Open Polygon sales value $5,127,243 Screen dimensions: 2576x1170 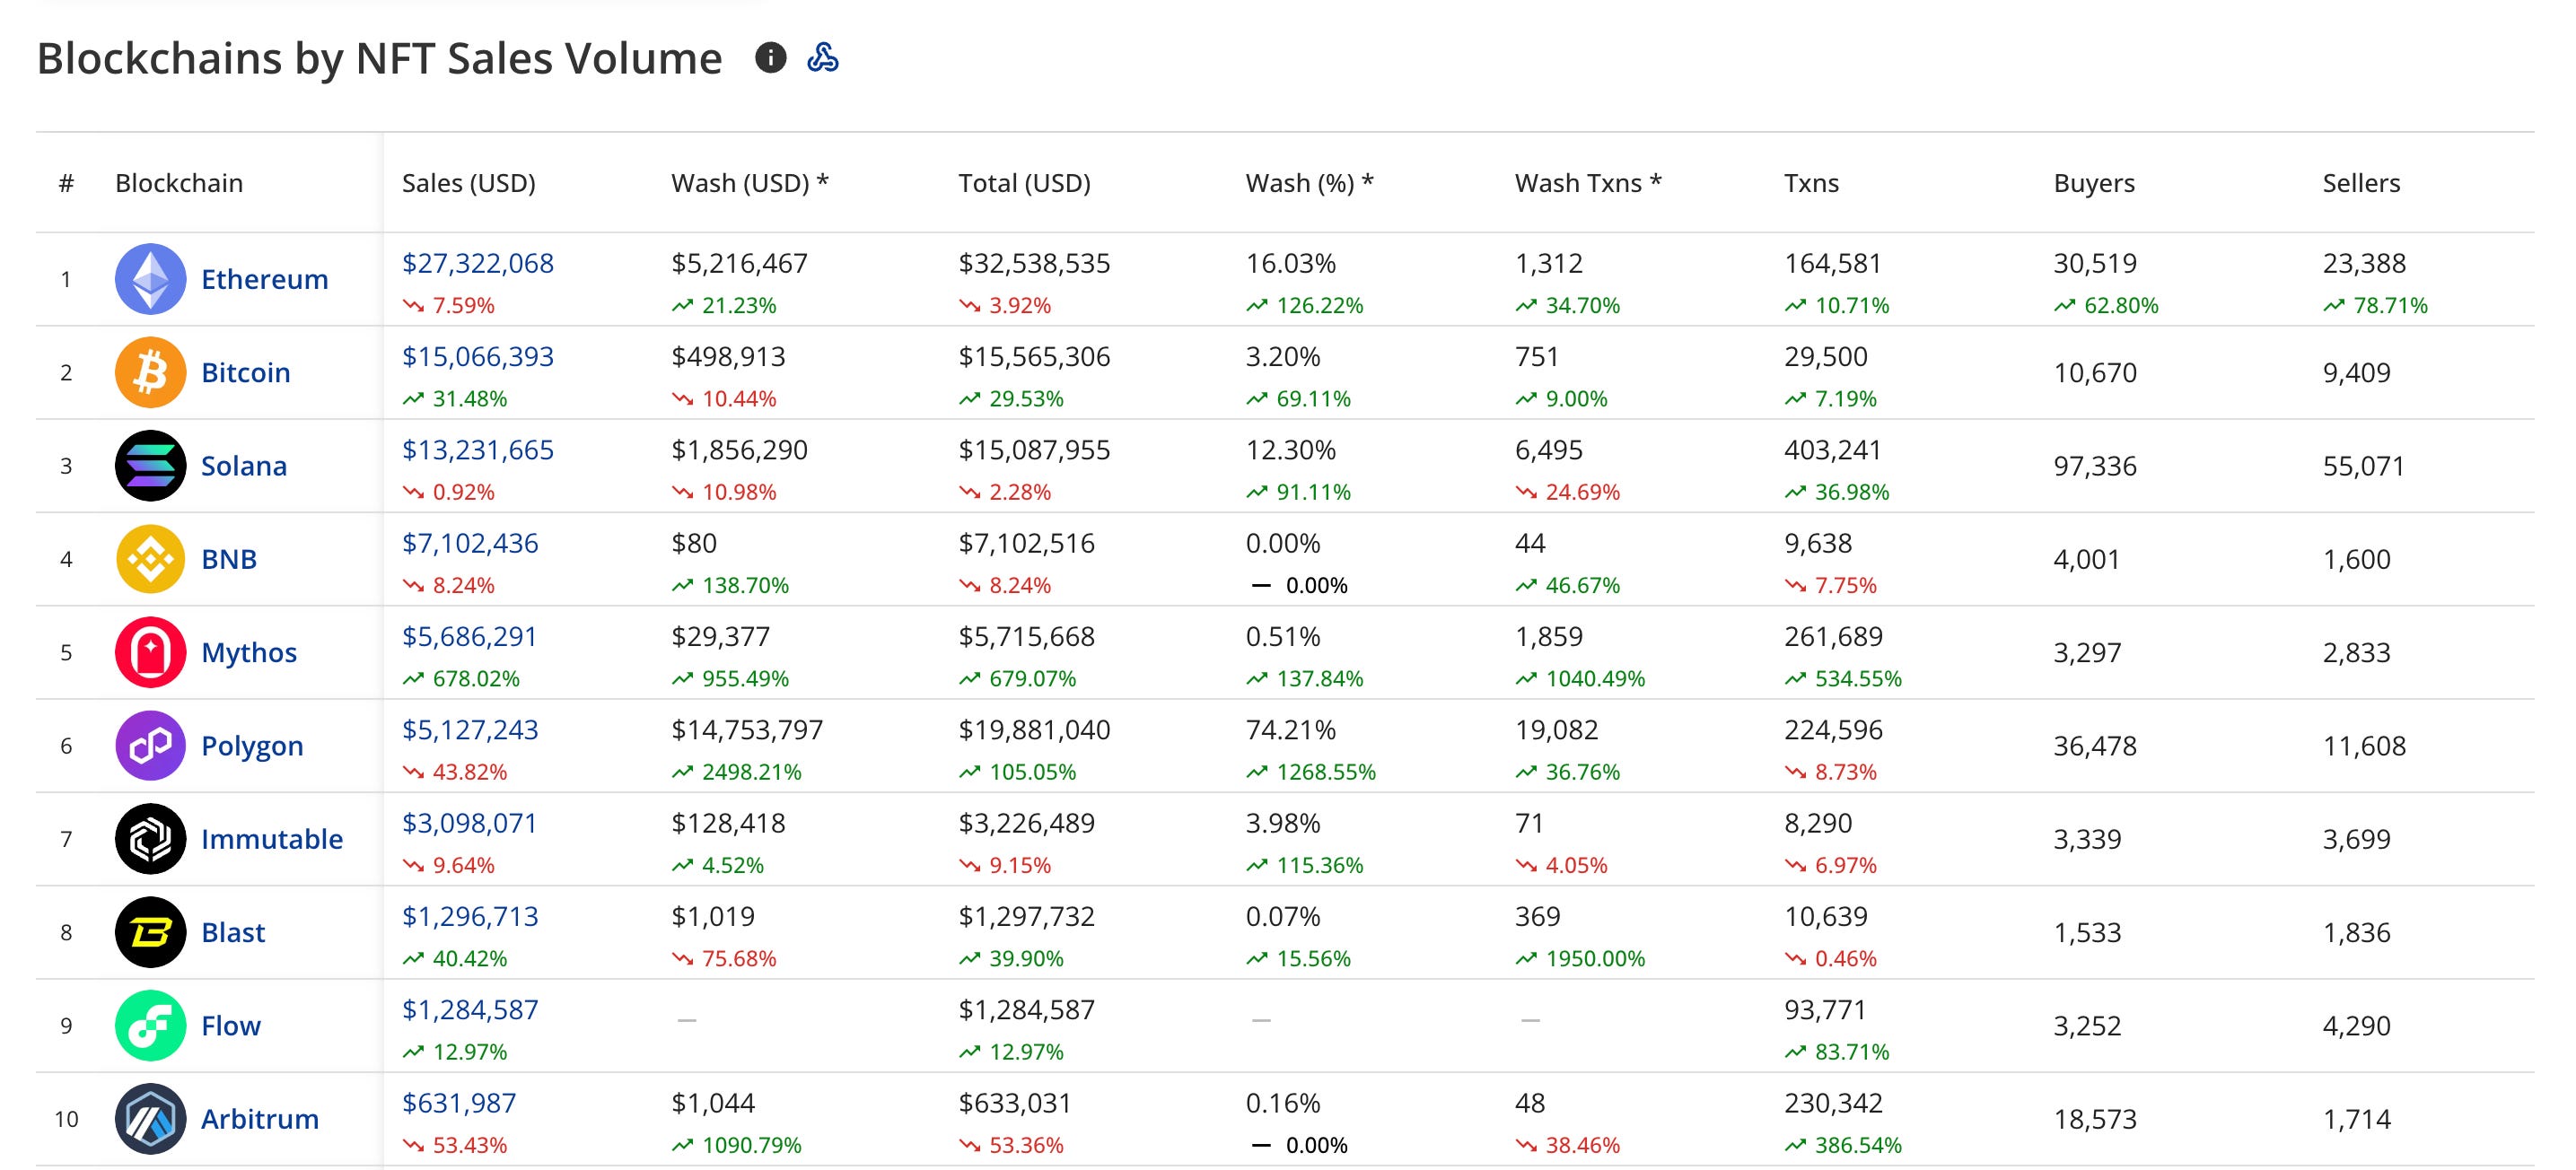click(x=469, y=730)
